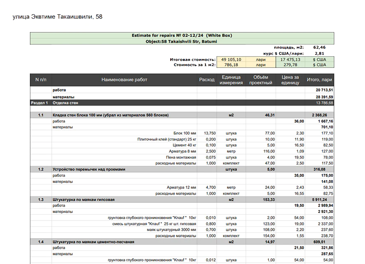Image resolution: width=365 pixels, height=264 pixels.
Task: Select the 'Estimate for repairs № 02-12/24' header cell
Action: click(182, 36)
